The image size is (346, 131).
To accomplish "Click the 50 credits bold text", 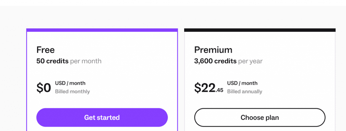I will coord(52,61).
